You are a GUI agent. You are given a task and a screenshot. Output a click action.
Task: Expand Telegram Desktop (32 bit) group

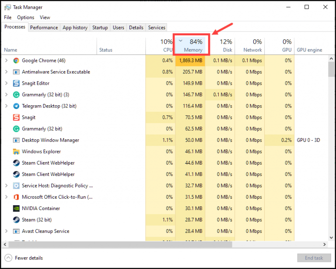click(7, 106)
